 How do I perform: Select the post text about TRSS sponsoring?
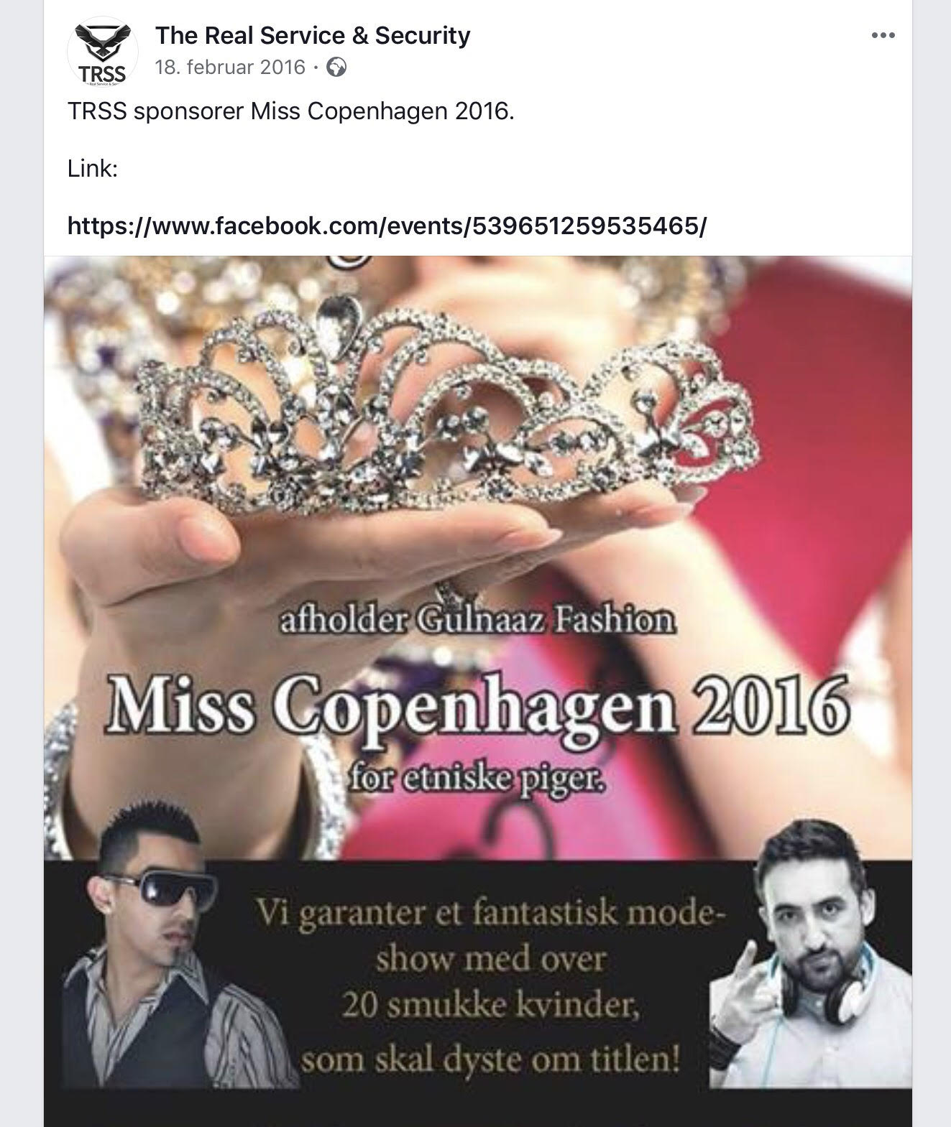click(291, 112)
